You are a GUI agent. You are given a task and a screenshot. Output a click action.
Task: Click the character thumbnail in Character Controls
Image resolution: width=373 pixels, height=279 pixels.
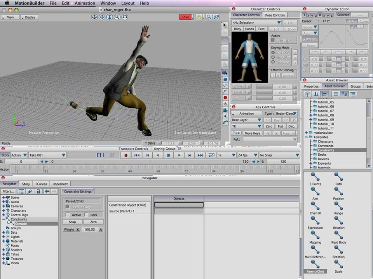[249, 57]
